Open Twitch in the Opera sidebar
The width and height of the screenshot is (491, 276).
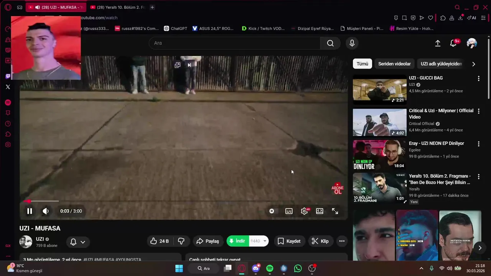(x=8, y=76)
